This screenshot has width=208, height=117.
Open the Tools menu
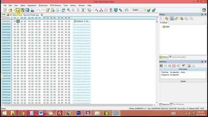(x=66, y=6)
